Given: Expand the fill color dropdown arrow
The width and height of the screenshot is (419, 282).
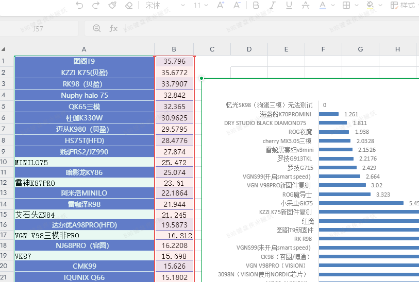Looking at the screenshot, I should click(380, 5).
